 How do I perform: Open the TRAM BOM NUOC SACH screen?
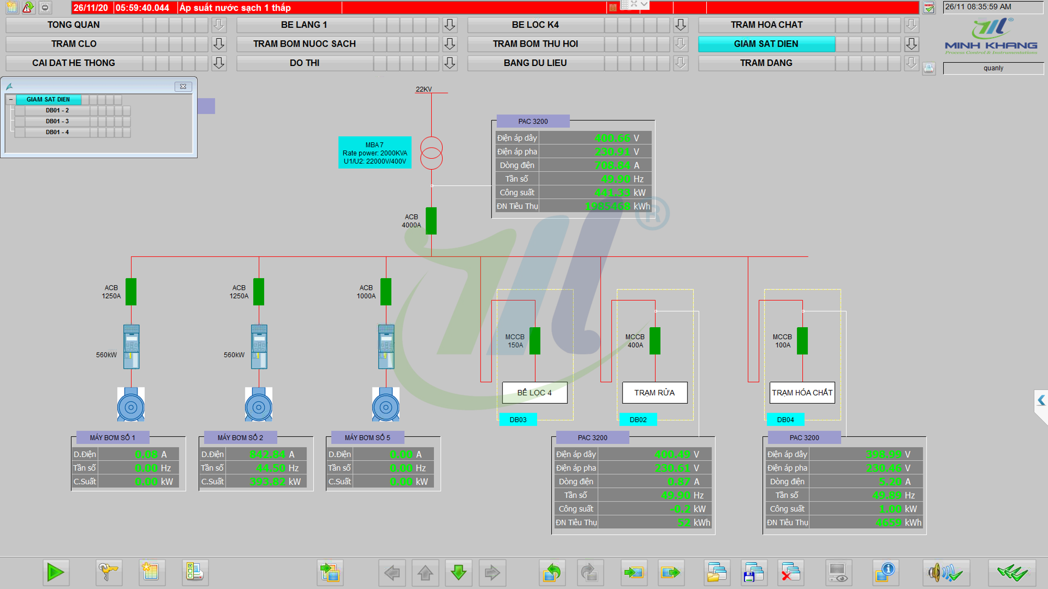point(304,44)
